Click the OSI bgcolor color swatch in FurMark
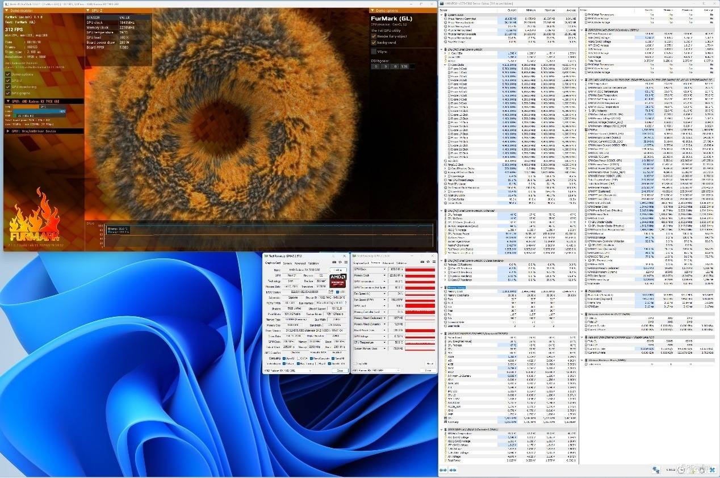Image resolution: width=720 pixels, height=478 pixels. click(412, 66)
